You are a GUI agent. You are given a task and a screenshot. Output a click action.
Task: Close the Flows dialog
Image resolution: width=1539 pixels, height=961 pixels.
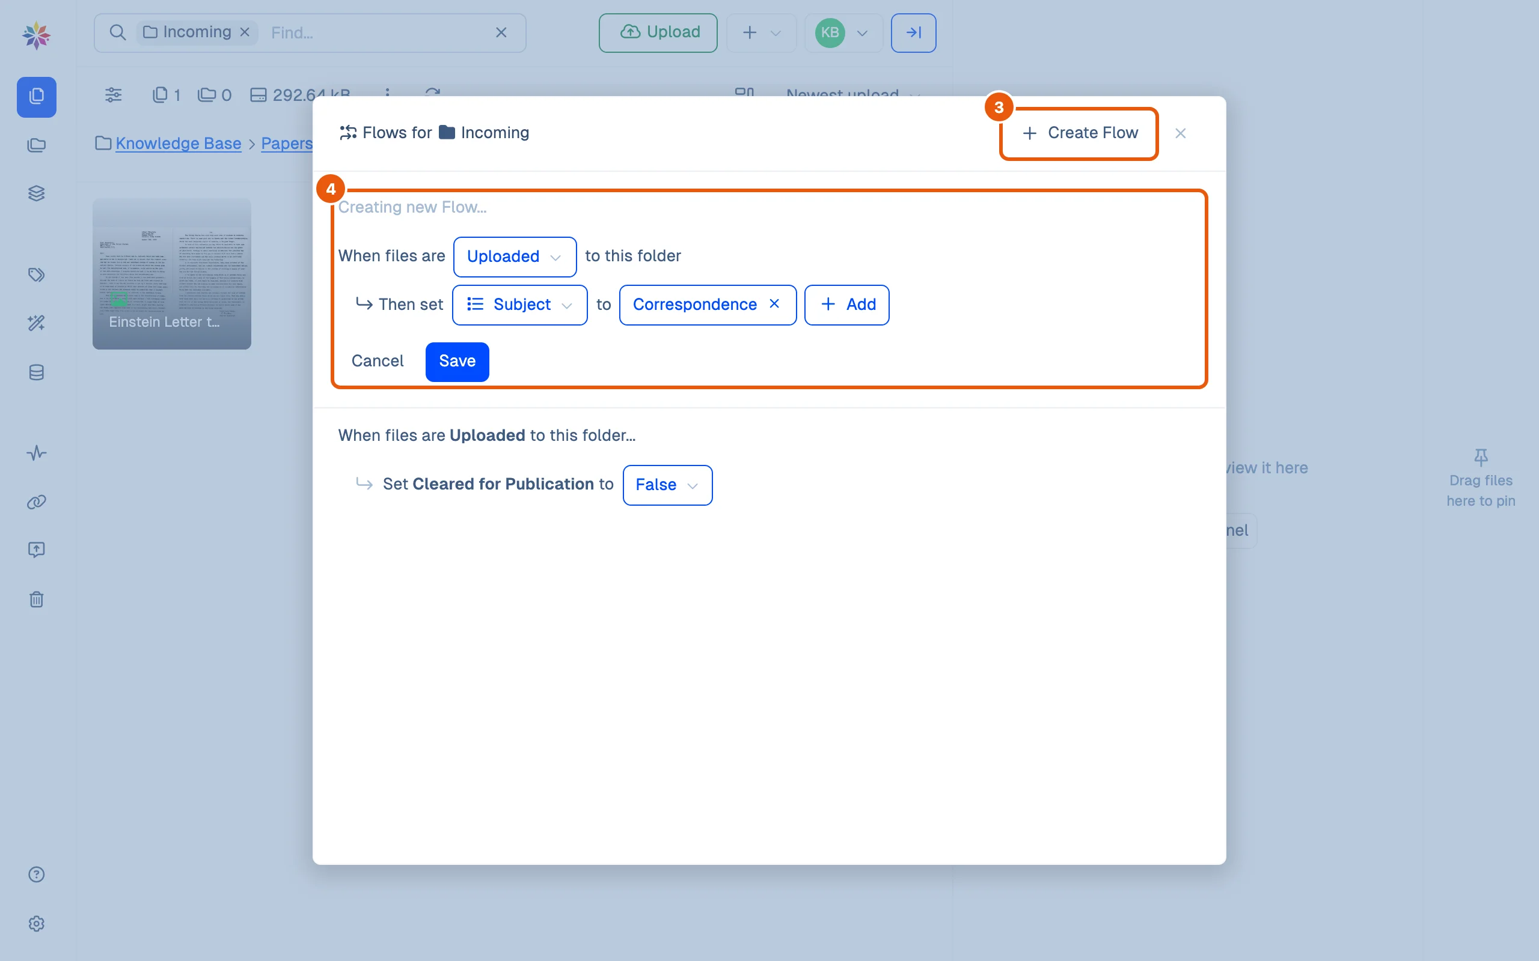tap(1180, 133)
